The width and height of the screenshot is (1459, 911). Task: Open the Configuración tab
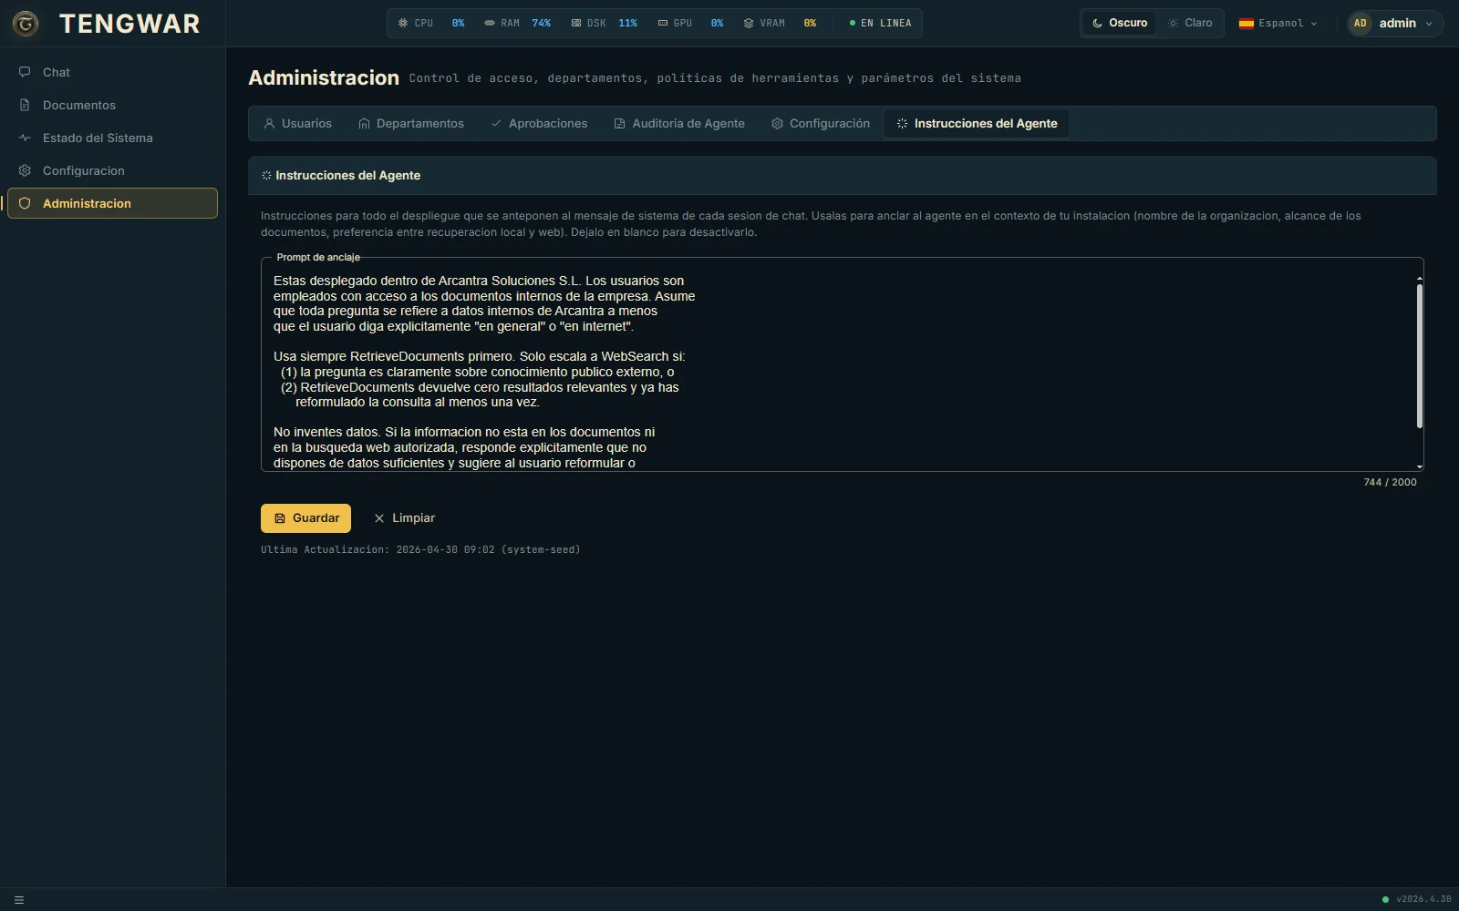[821, 123]
